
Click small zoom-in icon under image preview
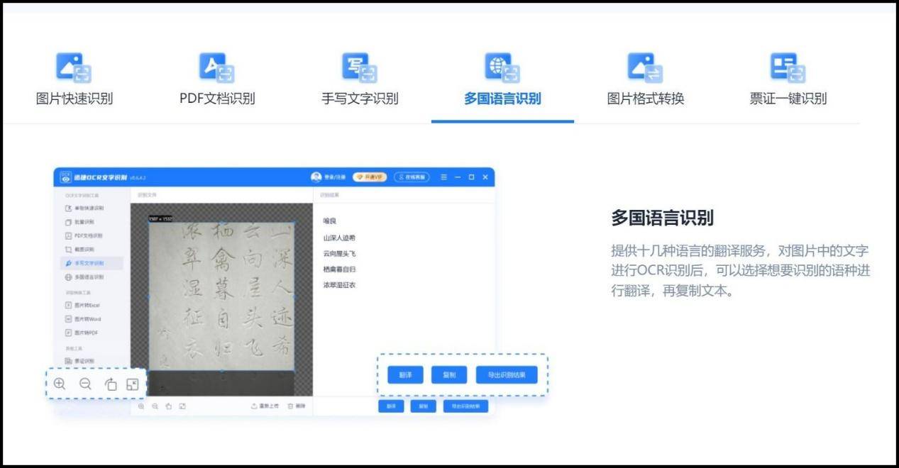click(141, 406)
